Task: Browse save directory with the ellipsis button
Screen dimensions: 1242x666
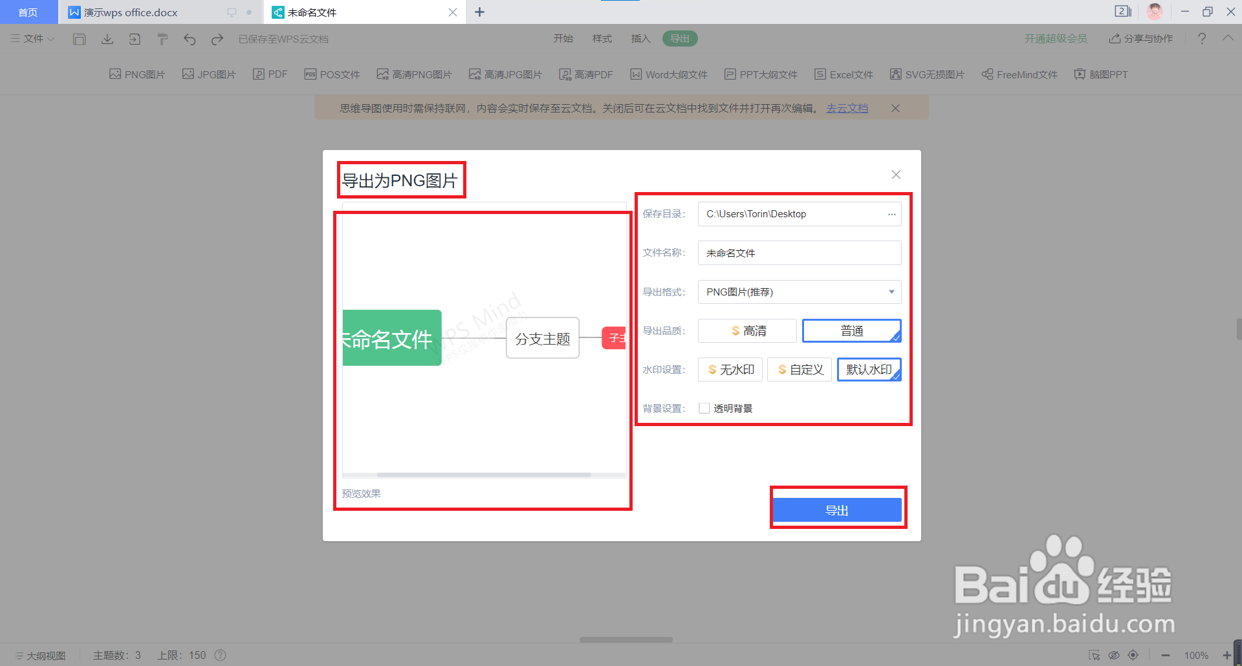Action: (x=891, y=214)
